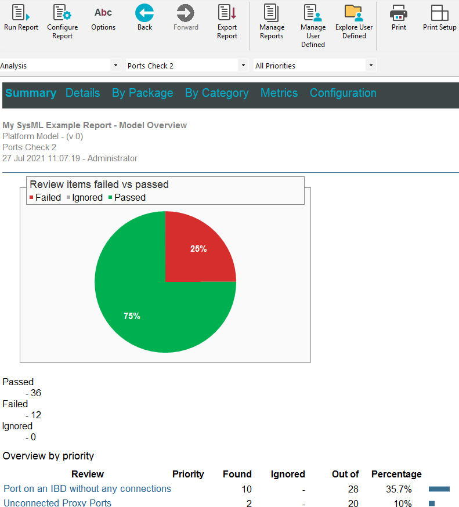This screenshot has height=507, width=459.
Task: Open Configure Report settings
Action: point(62,13)
